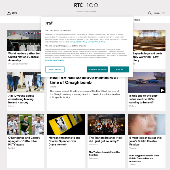
Task: Click the UK category tag
Action: 50,148
